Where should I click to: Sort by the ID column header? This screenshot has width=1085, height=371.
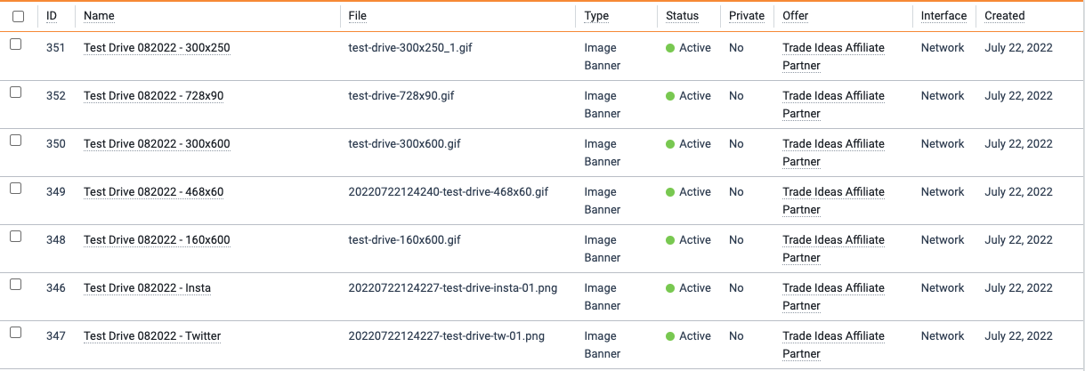52,16
